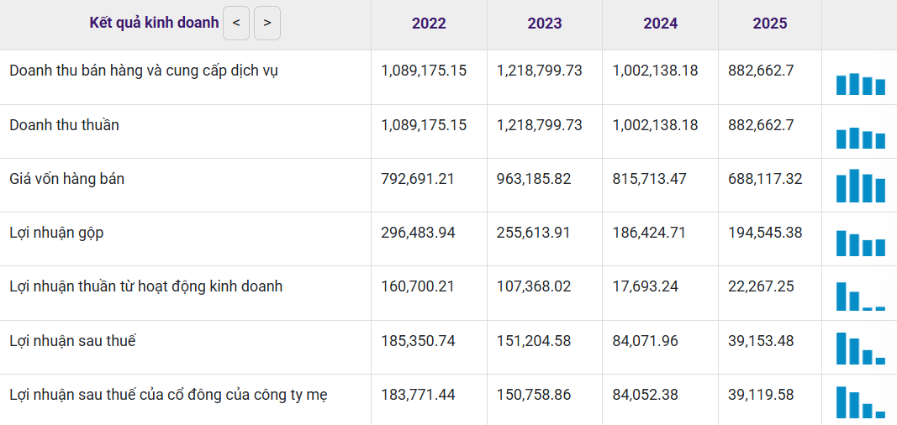Click cell value 296,483.94
This screenshot has width=897, height=425.
point(418,233)
